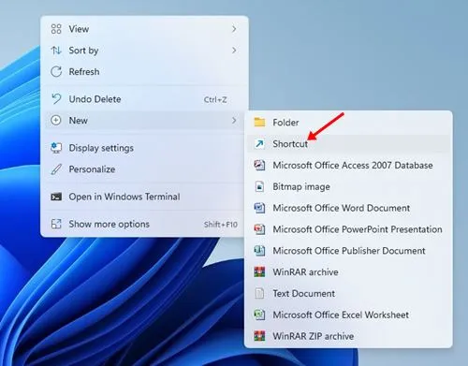Click the Text Document page icon

(259, 293)
